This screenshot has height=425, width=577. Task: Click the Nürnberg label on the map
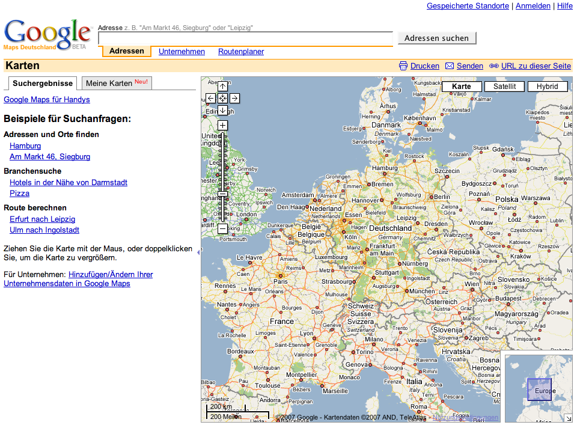point(415,263)
